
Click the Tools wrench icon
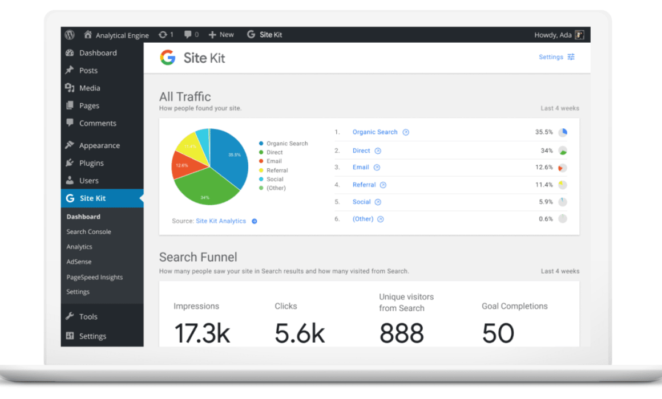(x=70, y=316)
